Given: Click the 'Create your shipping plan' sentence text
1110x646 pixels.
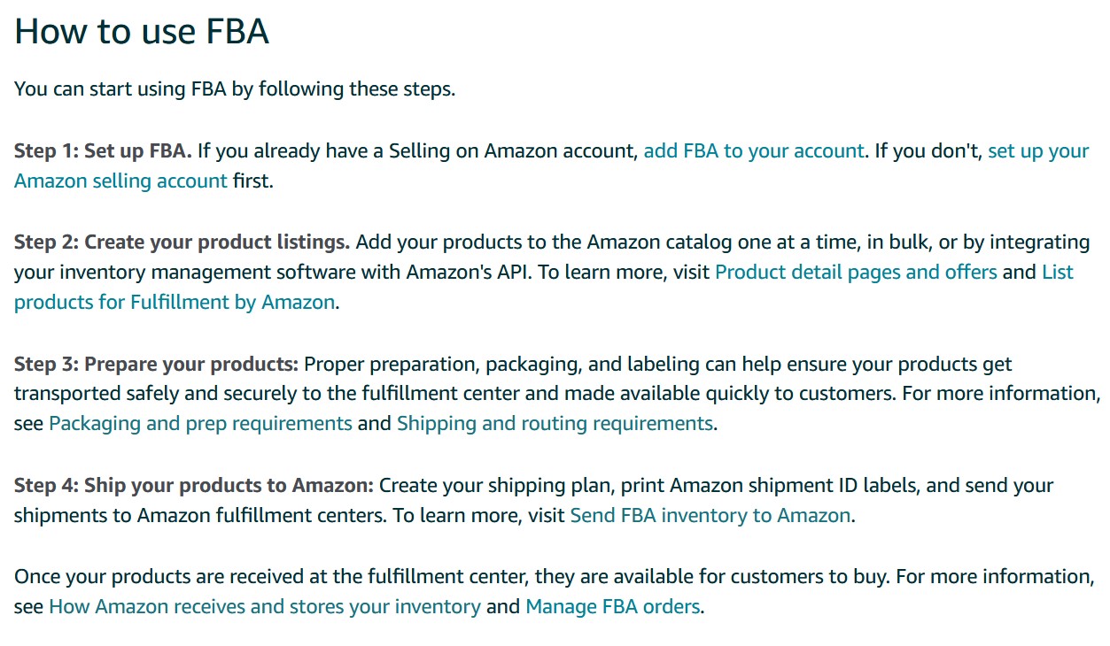Looking at the screenshot, I should pyautogui.click(x=716, y=485).
